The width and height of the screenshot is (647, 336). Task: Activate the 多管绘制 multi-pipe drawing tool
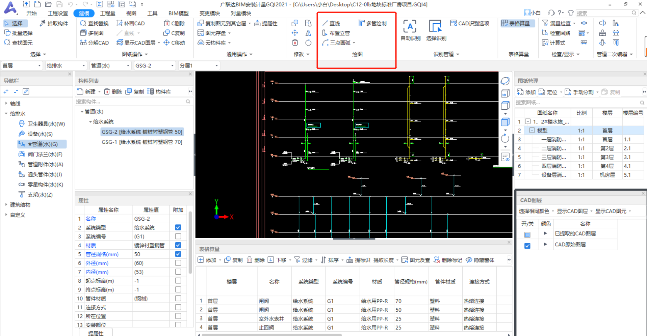tap(372, 23)
